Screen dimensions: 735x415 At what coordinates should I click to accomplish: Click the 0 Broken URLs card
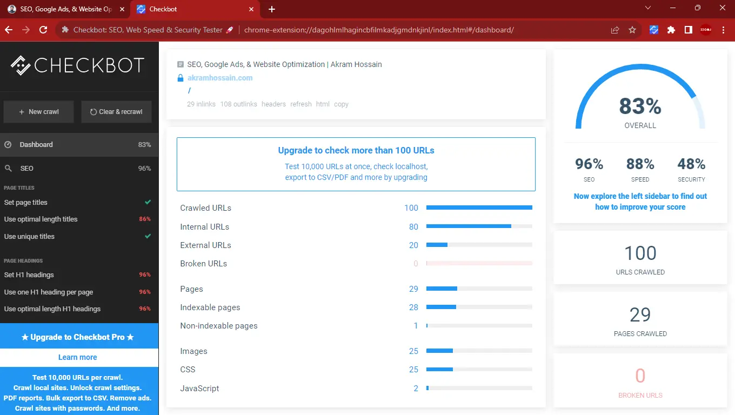(640, 381)
